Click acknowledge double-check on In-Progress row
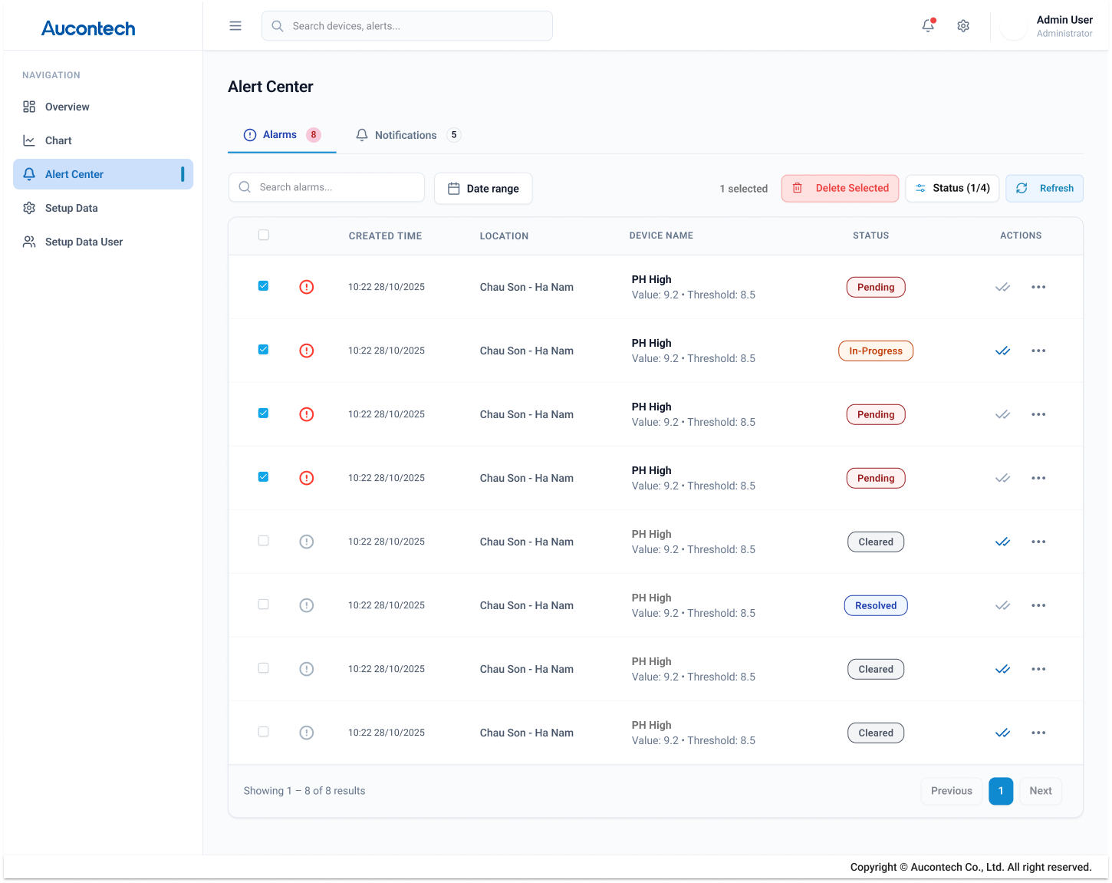This screenshot has width=1112, height=883. 1002,351
